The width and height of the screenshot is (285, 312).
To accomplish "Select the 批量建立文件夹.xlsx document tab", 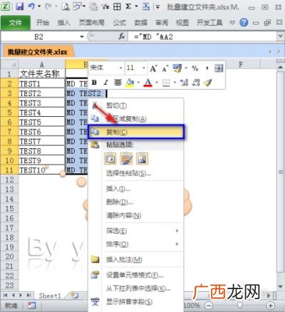I will click(x=38, y=51).
